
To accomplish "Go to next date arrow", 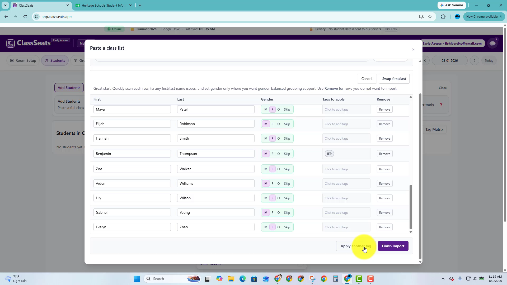I will coord(475,60).
